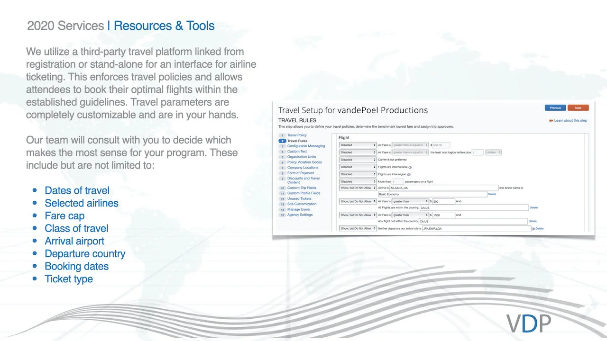
Task: Click the Arrival airport bullet
Action: (74, 241)
